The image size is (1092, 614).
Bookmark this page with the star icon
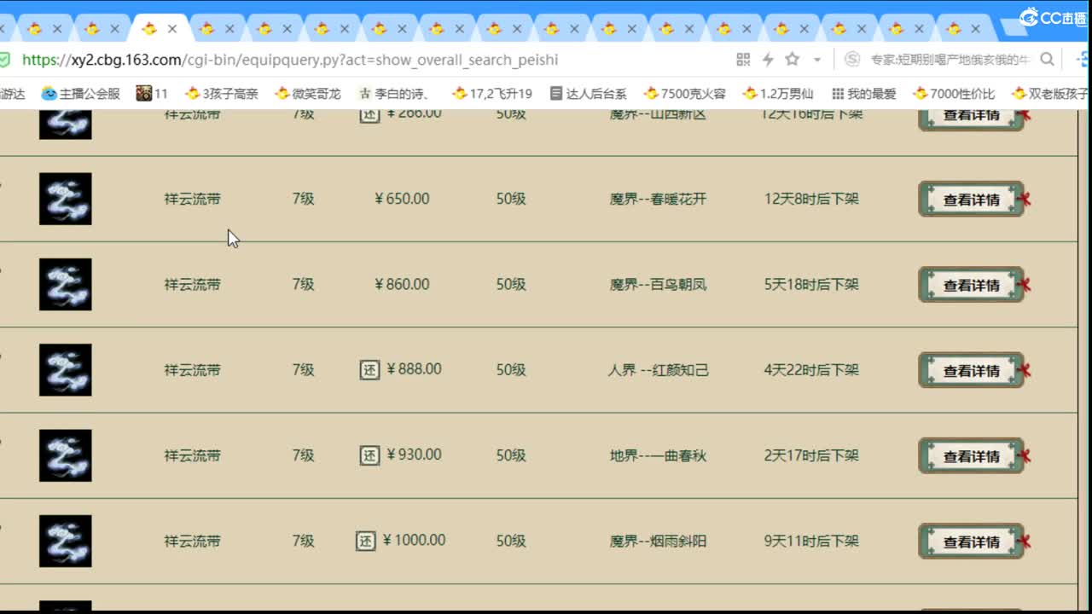(x=793, y=60)
